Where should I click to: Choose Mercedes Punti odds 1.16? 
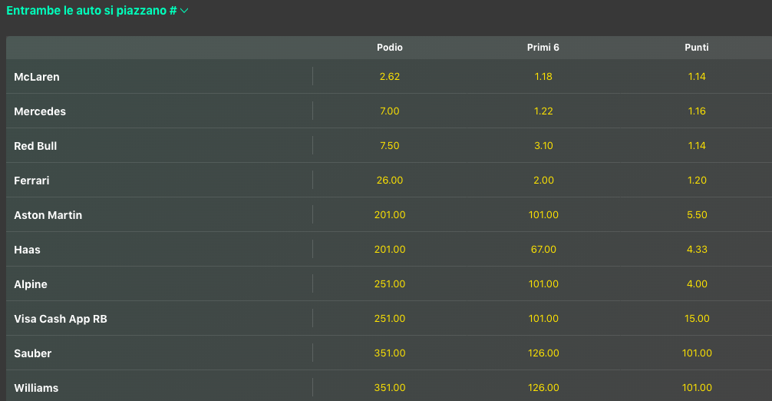(x=697, y=111)
